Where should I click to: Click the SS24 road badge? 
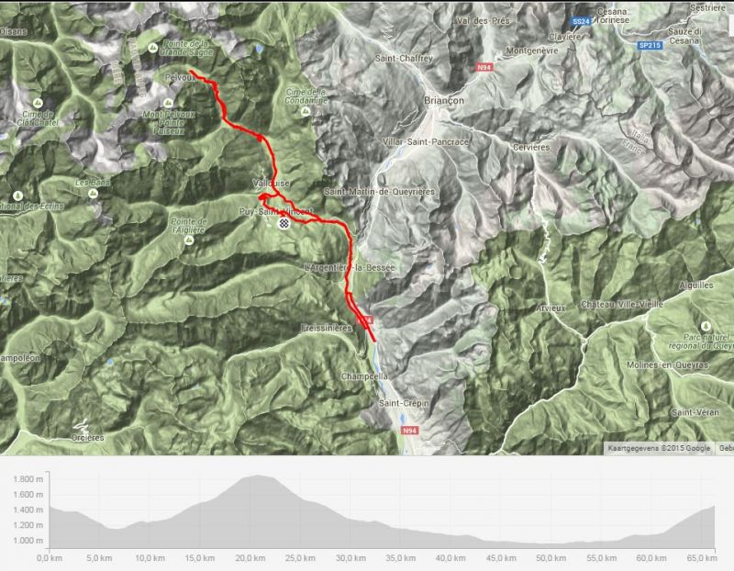[581, 21]
